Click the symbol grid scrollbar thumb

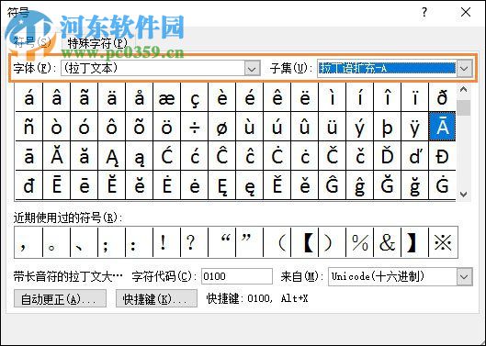[x=463, y=107]
